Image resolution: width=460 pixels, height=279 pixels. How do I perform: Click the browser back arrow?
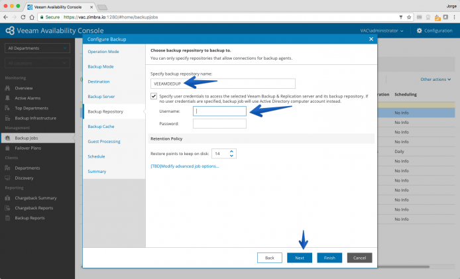click(5, 17)
